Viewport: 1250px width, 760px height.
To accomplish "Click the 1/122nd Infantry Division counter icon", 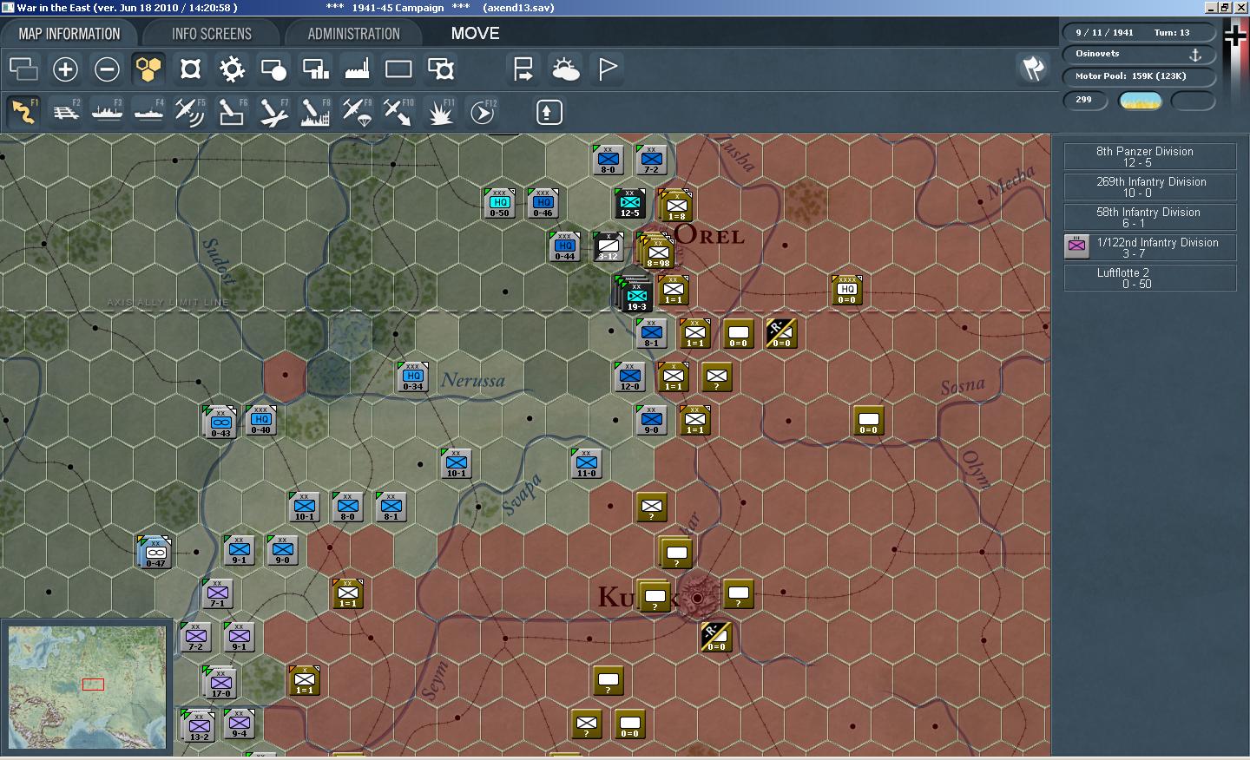I will (x=1076, y=246).
